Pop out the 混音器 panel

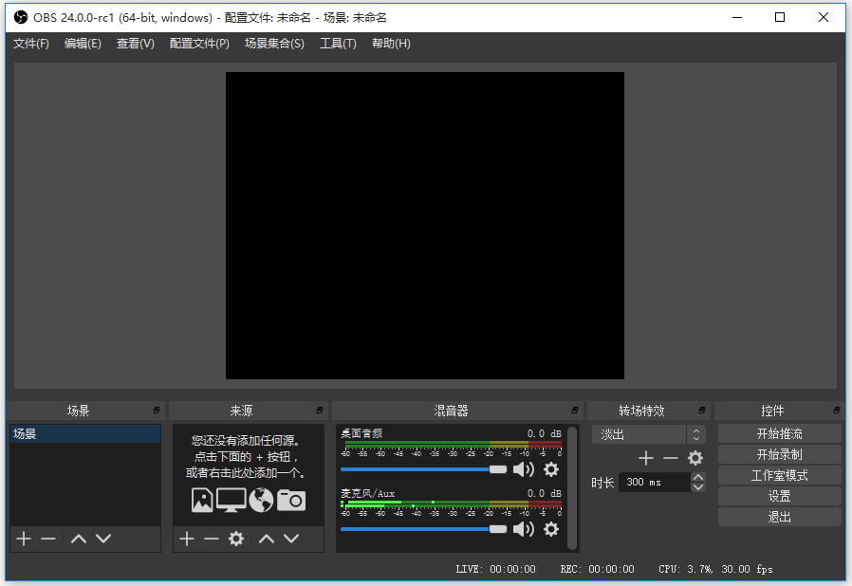[573, 410]
